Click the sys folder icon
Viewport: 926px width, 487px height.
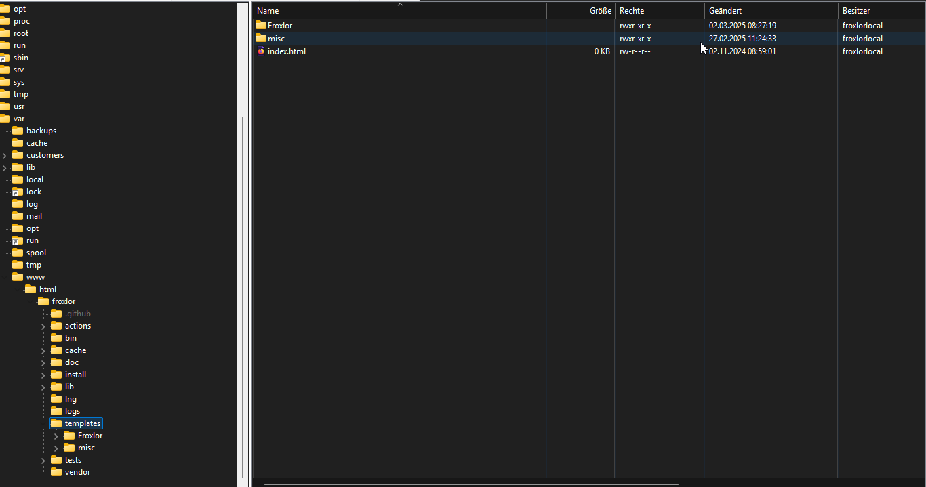pyautogui.click(x=5, y=82)
